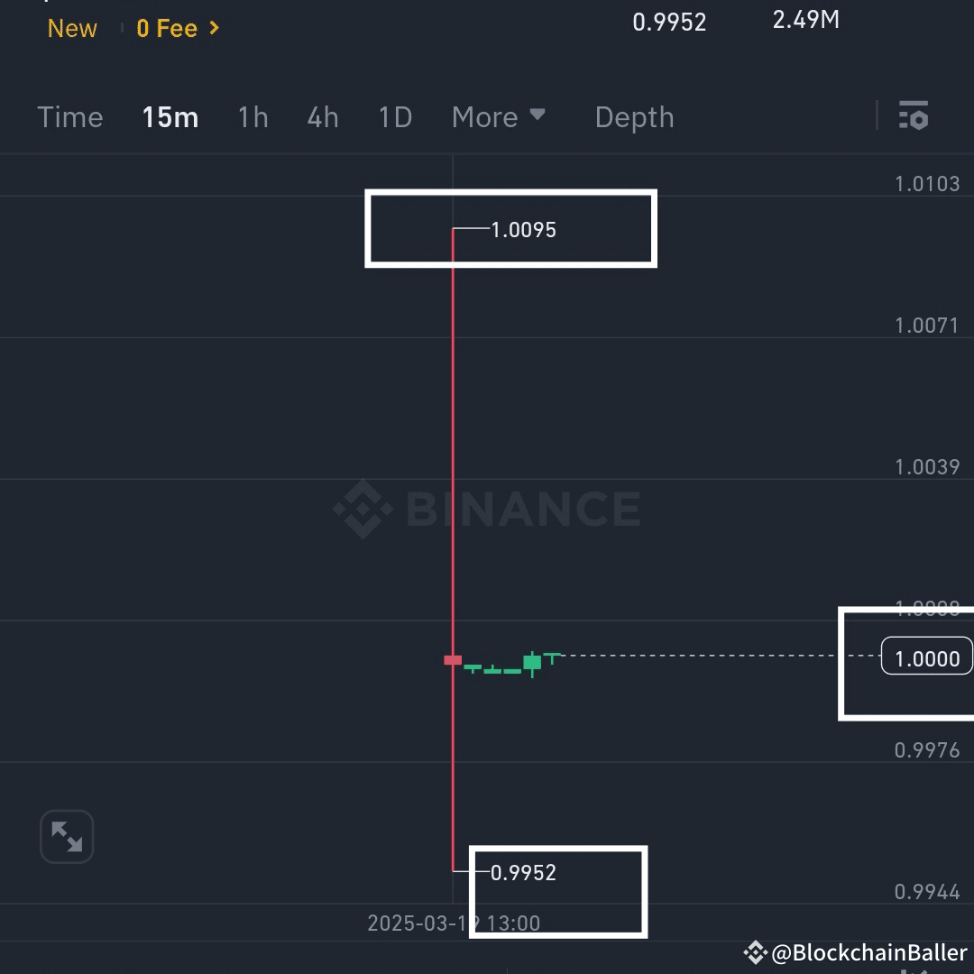Switch to the Depth tab
Viewport: 974px width, 974px height.
click(634, 116)
